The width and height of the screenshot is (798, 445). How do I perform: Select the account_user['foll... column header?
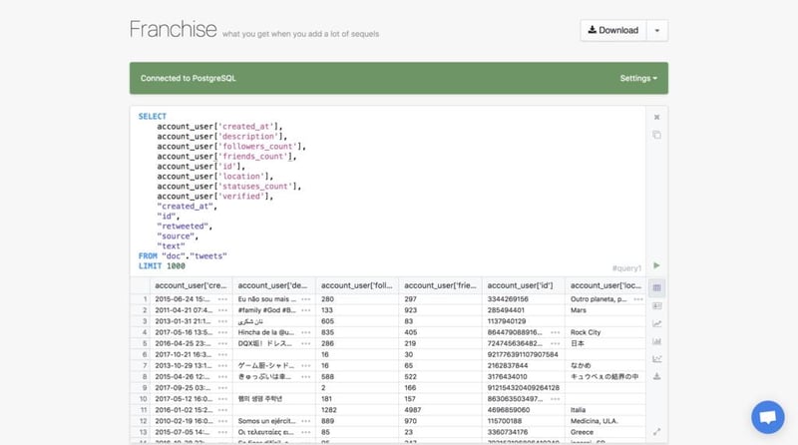(357, 285)
